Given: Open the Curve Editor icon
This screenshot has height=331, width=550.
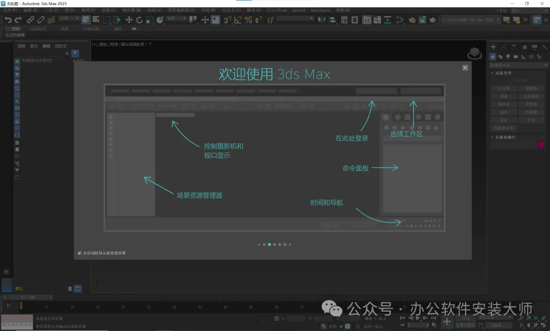Looking at the screenshot, I should tap(377, 20).
